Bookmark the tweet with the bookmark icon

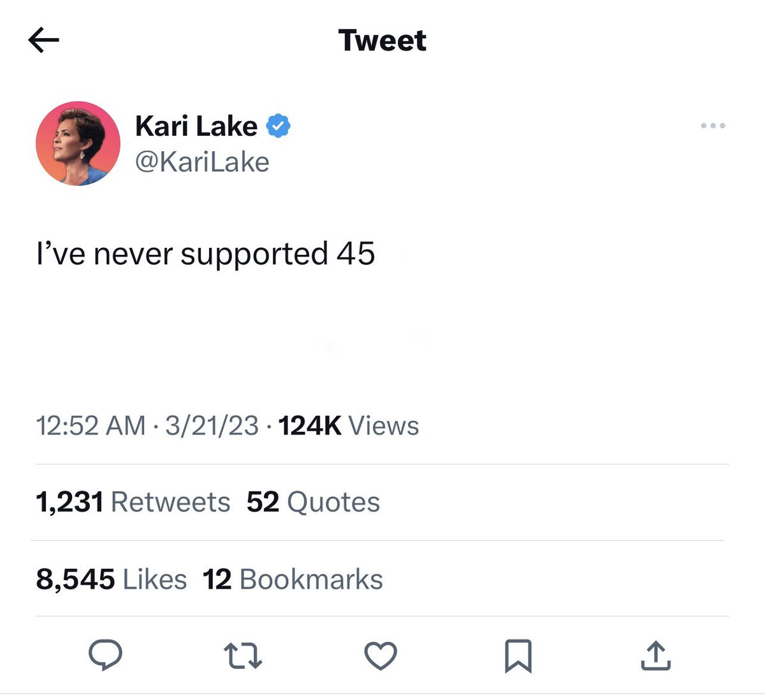518,656
